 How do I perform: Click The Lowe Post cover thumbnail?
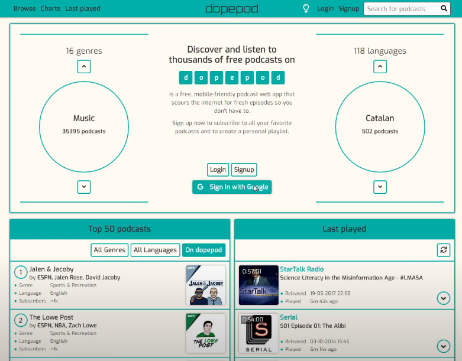(206, 333)
